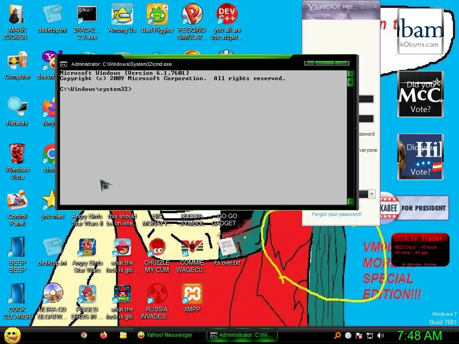This screenshot has height=344, width=459.
Task: Click the magnifier search tray icon
Action: pyautogui.click(x=337, y=335)
